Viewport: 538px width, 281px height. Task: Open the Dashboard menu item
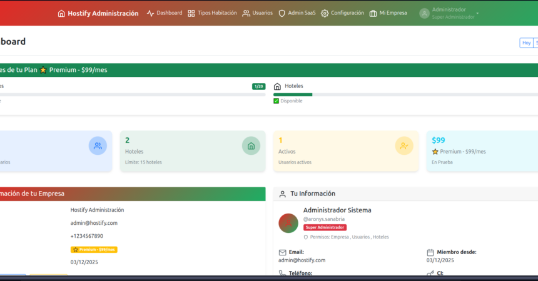pyautogui.click(x=165, y=13)
